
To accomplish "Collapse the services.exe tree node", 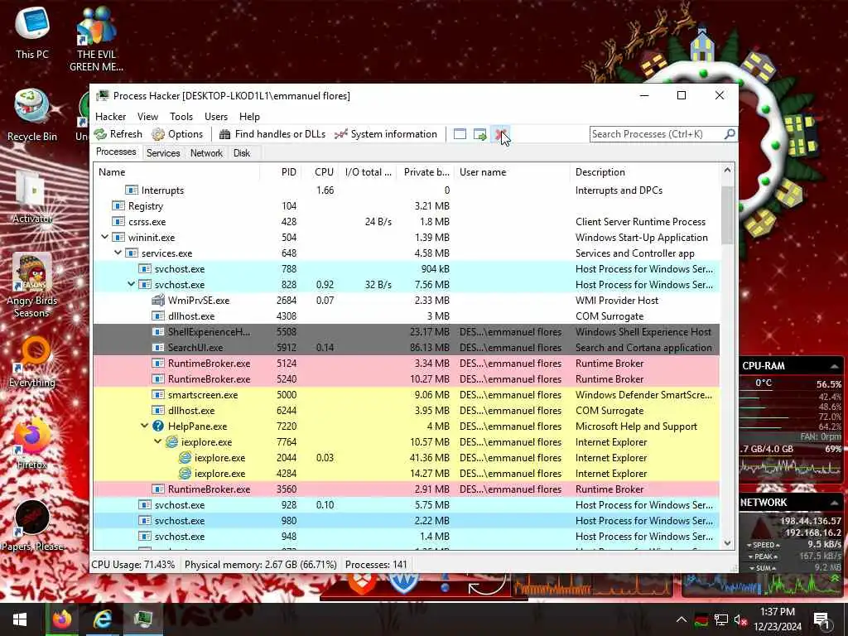I will (x=118, y=253).
